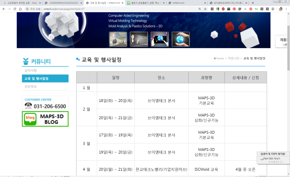Click the green blog speech-bubble icon
The image size is (290, 177).
[30, 119]
